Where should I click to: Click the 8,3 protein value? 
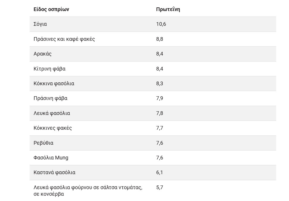[x=160, y=84]
